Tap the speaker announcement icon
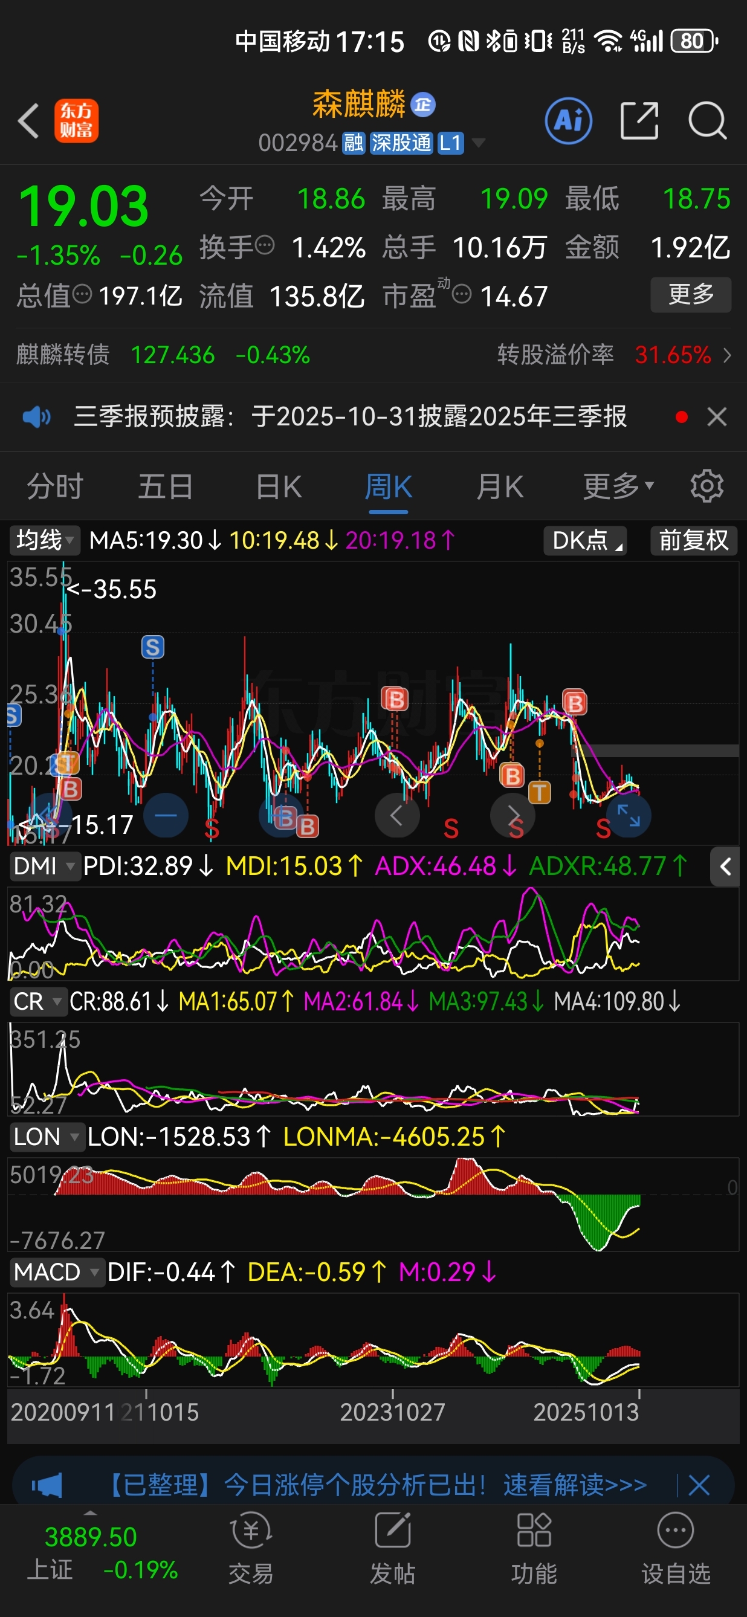The image size is (747, 1617). point(36,417)
